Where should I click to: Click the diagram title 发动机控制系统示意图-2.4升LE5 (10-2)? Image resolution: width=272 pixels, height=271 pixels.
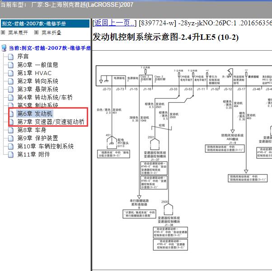pyautogui.click(x=165, y=37)
